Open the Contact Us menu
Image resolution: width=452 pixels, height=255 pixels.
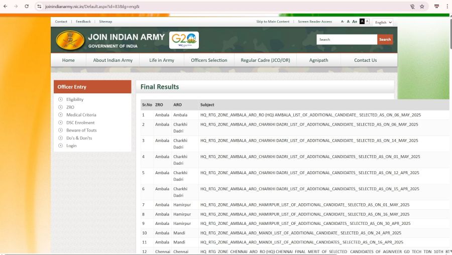pyautogui.click(x=366, y=60)
